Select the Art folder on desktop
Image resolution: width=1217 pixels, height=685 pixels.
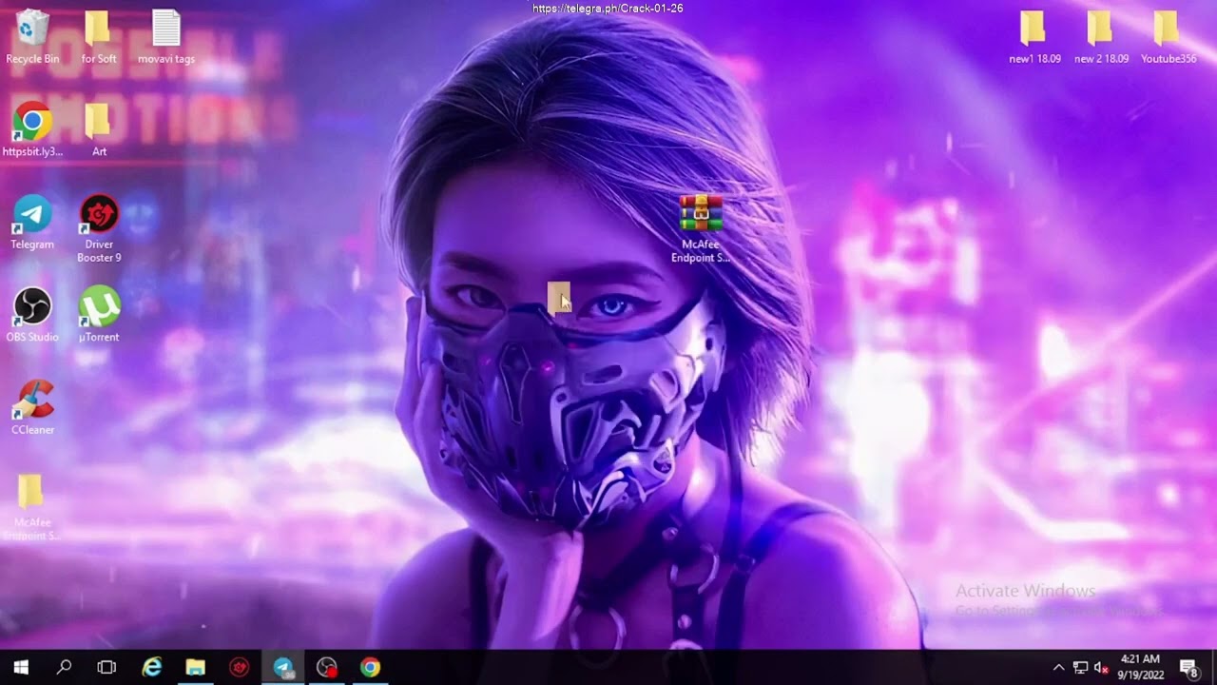click(x=99, y=129)
